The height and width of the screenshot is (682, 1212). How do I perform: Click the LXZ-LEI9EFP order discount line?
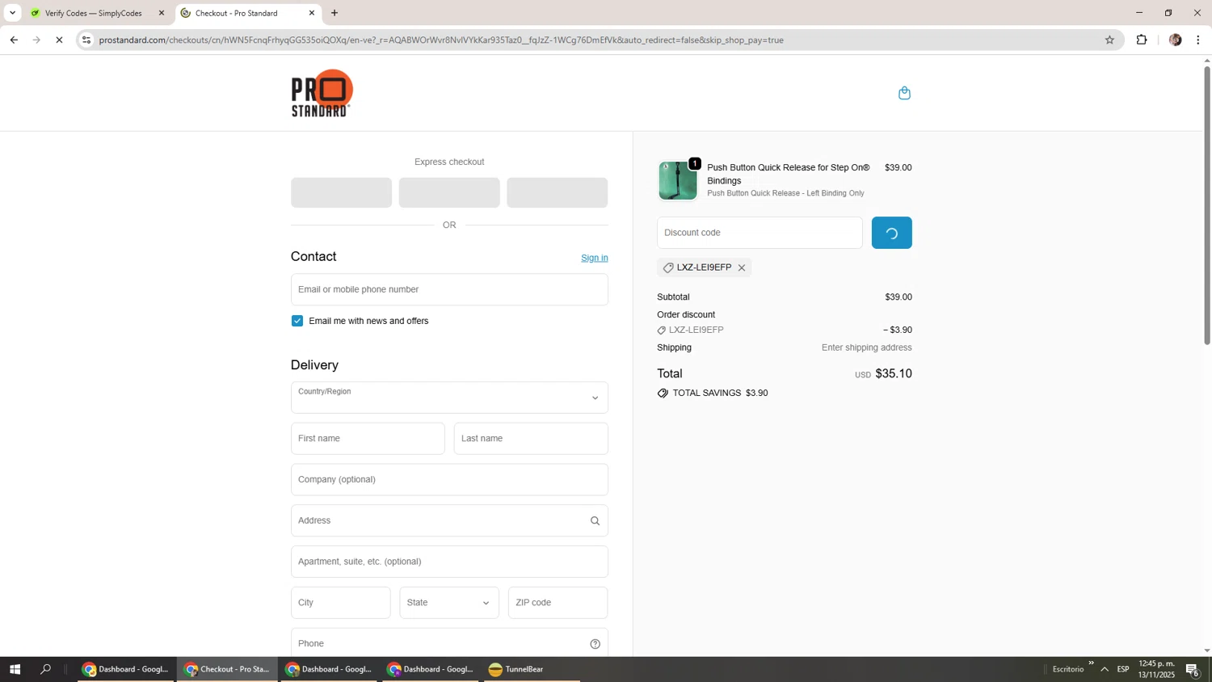(x=784, y=330)
